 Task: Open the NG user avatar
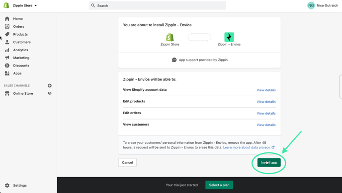click(x=311, y=5)
